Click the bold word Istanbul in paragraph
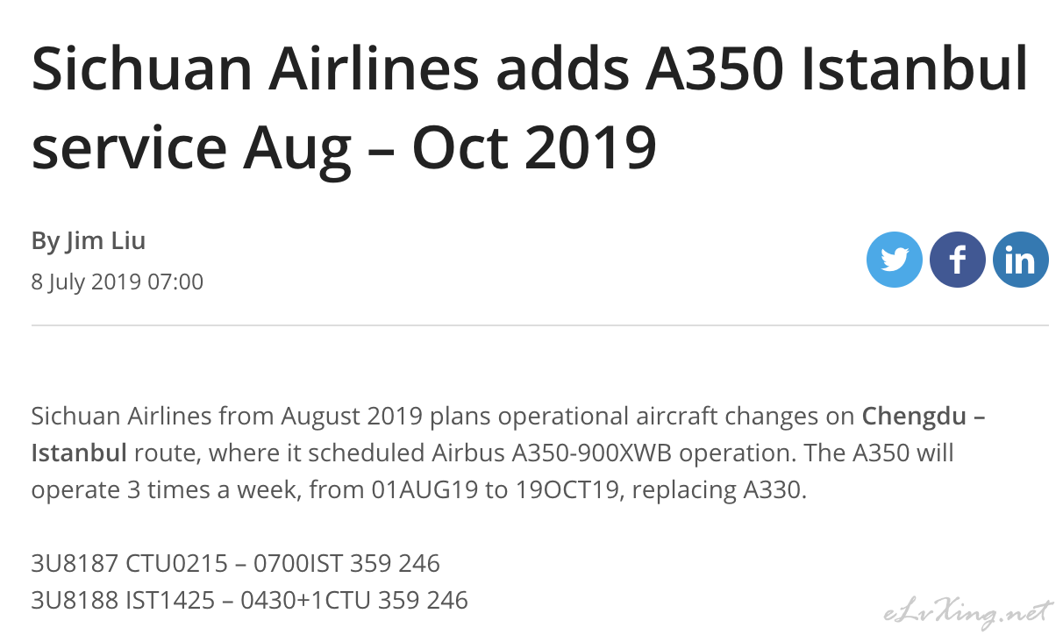1063x642 pixels. [x=79, y=453]
